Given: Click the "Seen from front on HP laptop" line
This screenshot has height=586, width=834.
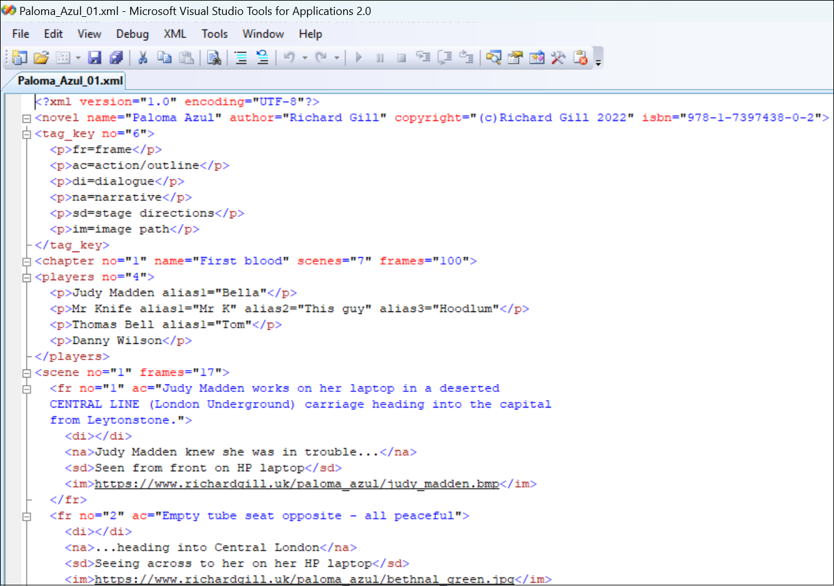Looking at the screenshot, I should pos(204,468).
